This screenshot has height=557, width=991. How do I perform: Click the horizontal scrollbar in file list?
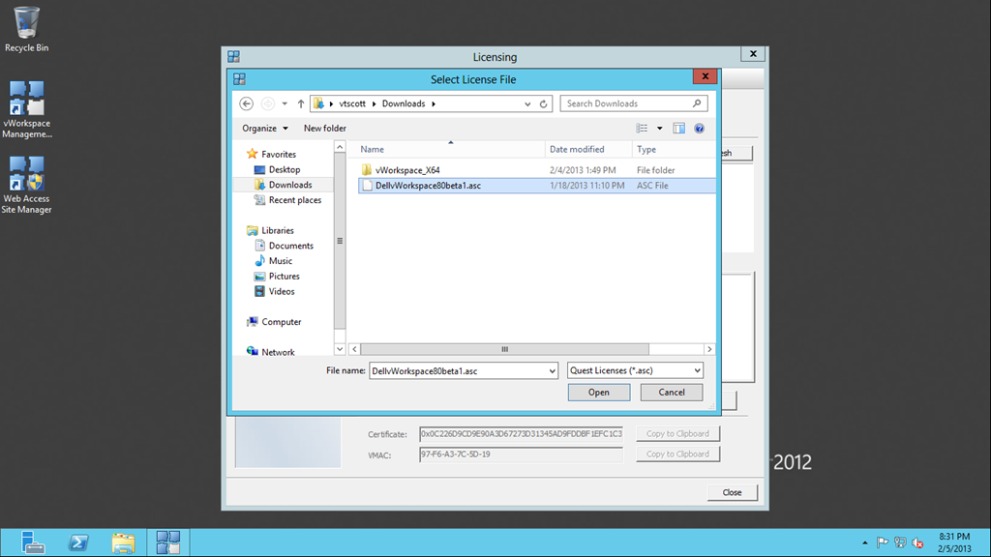504,349
